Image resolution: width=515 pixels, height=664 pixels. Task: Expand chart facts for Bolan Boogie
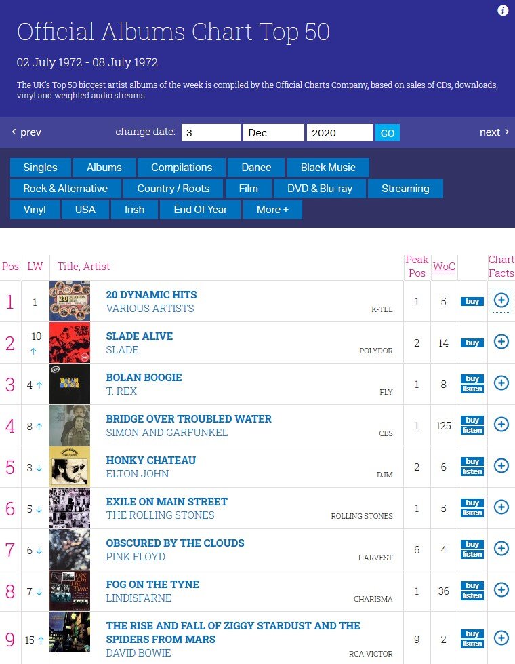click(501, 383)
